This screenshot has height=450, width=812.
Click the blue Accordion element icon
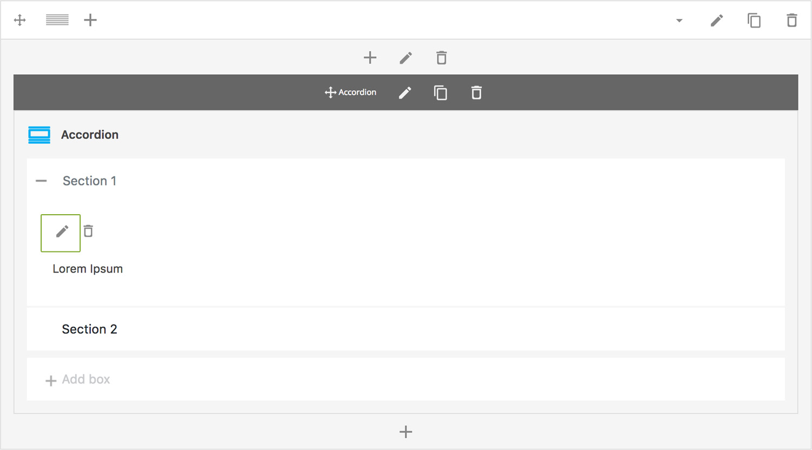(x=40, y=135)
